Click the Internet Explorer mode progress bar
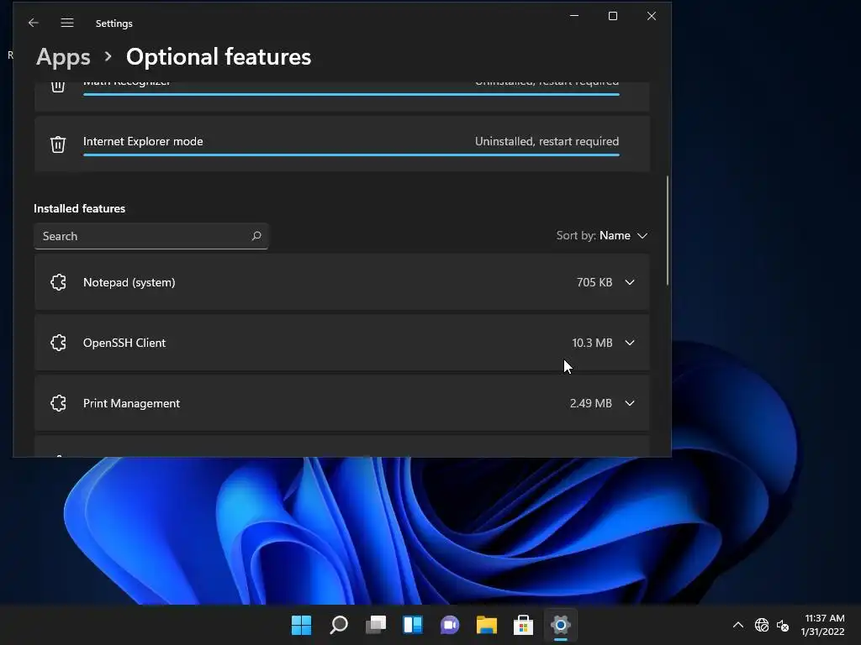Viewport: 861px width, 645px height. [351, 155]
